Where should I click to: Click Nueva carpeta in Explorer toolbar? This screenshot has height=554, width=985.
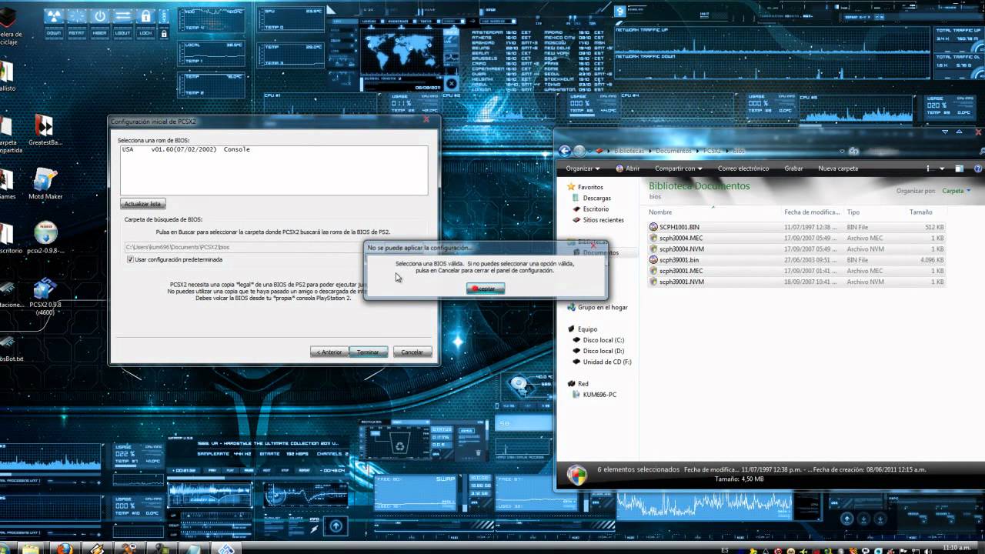(837, 169)
